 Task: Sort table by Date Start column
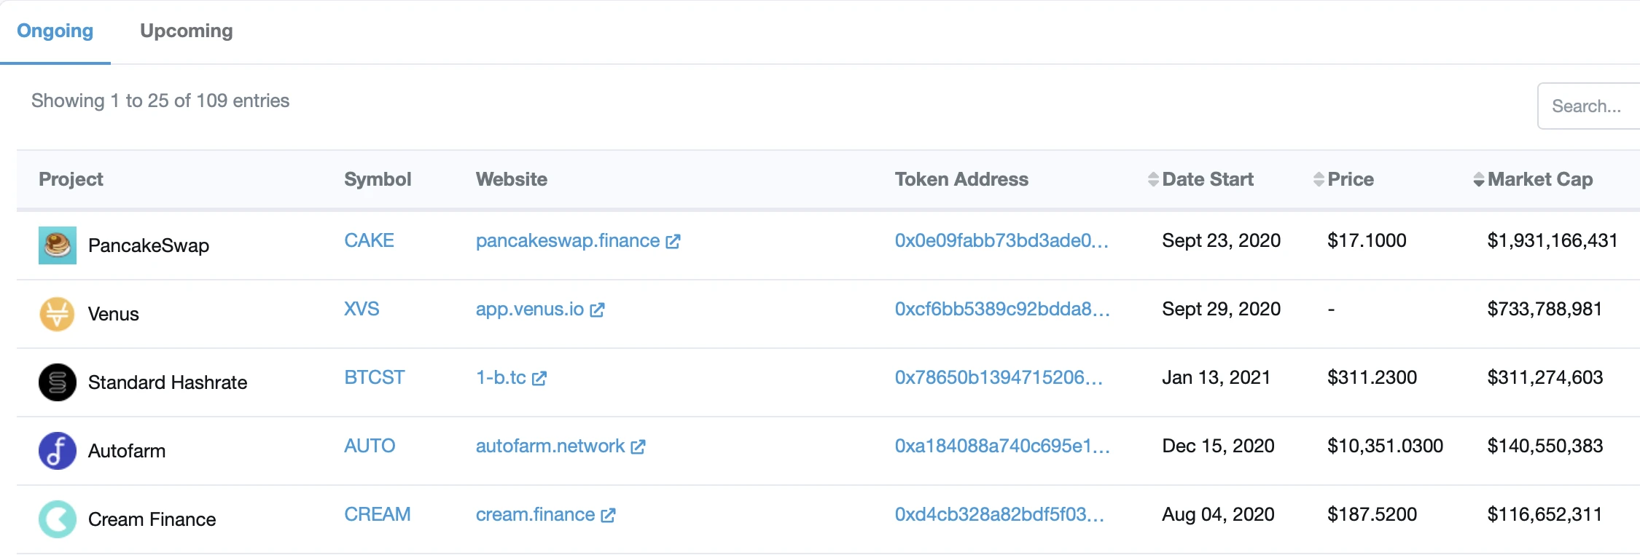[x=1200, y=179]
